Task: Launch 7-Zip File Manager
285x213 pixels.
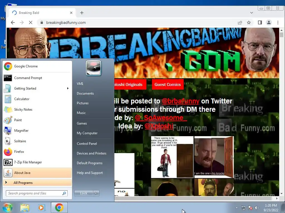Action: tap(37, 162)
